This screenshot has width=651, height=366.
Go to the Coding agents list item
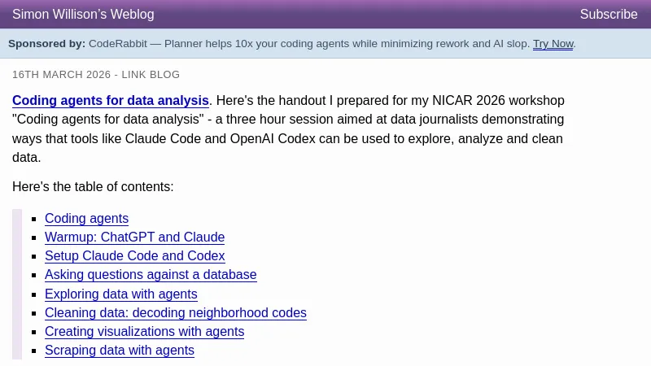click(x=86, y=219)
